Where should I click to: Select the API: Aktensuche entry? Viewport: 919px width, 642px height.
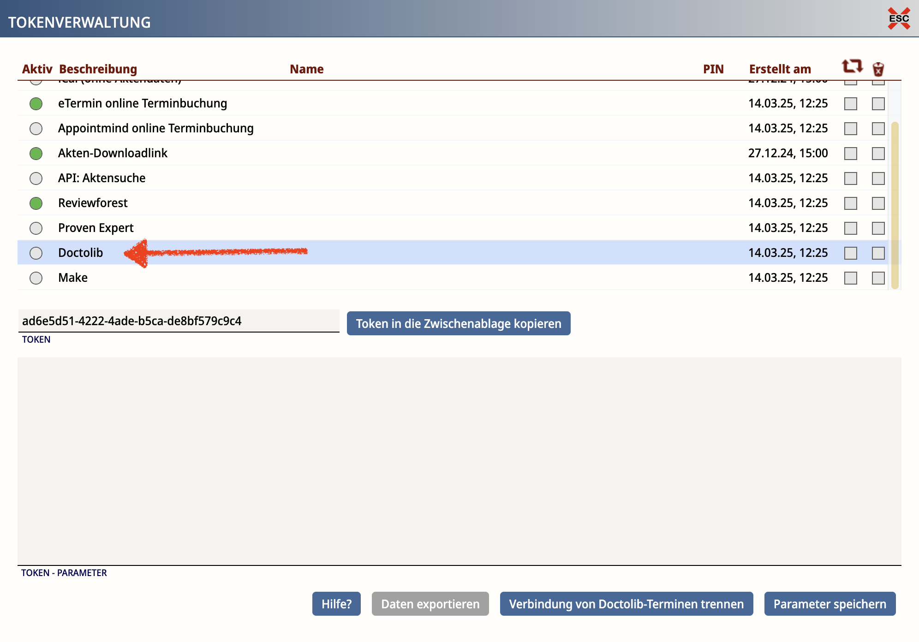point(101,178)
